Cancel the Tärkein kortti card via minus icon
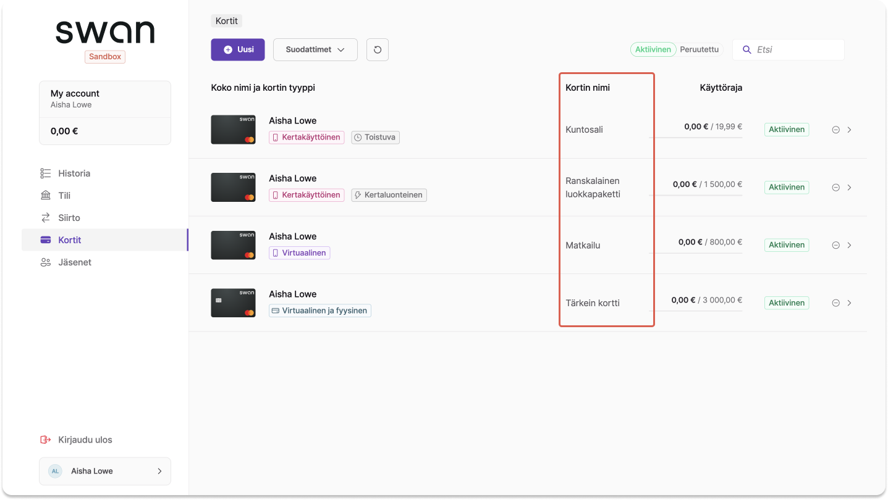 pyautogui.click(x=835, y=303)
